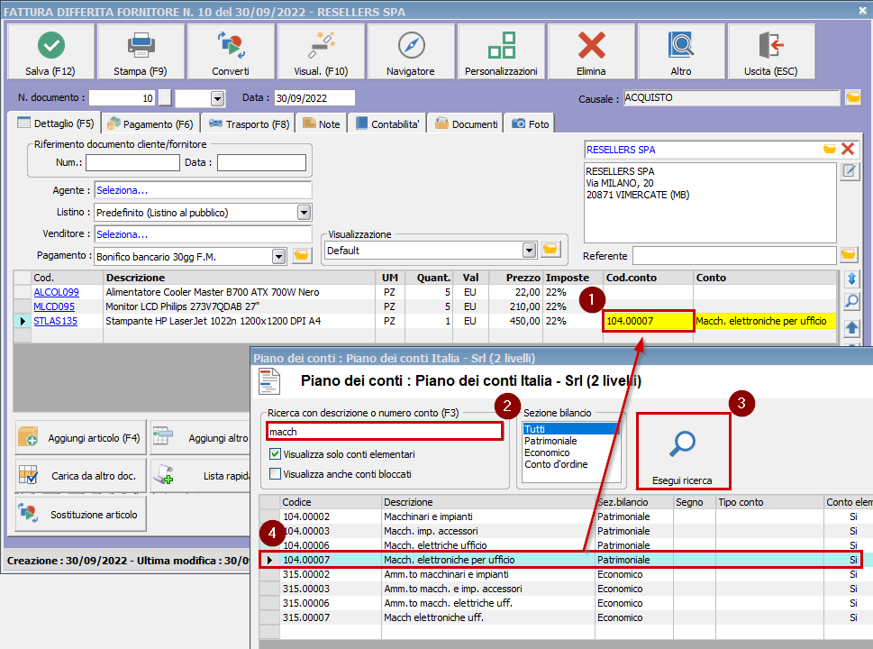
Task: Expand the Visualizzazione Default dropdown
Action: coord(529,250)
